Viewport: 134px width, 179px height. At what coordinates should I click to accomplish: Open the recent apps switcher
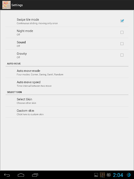click(x=35, y=175)
